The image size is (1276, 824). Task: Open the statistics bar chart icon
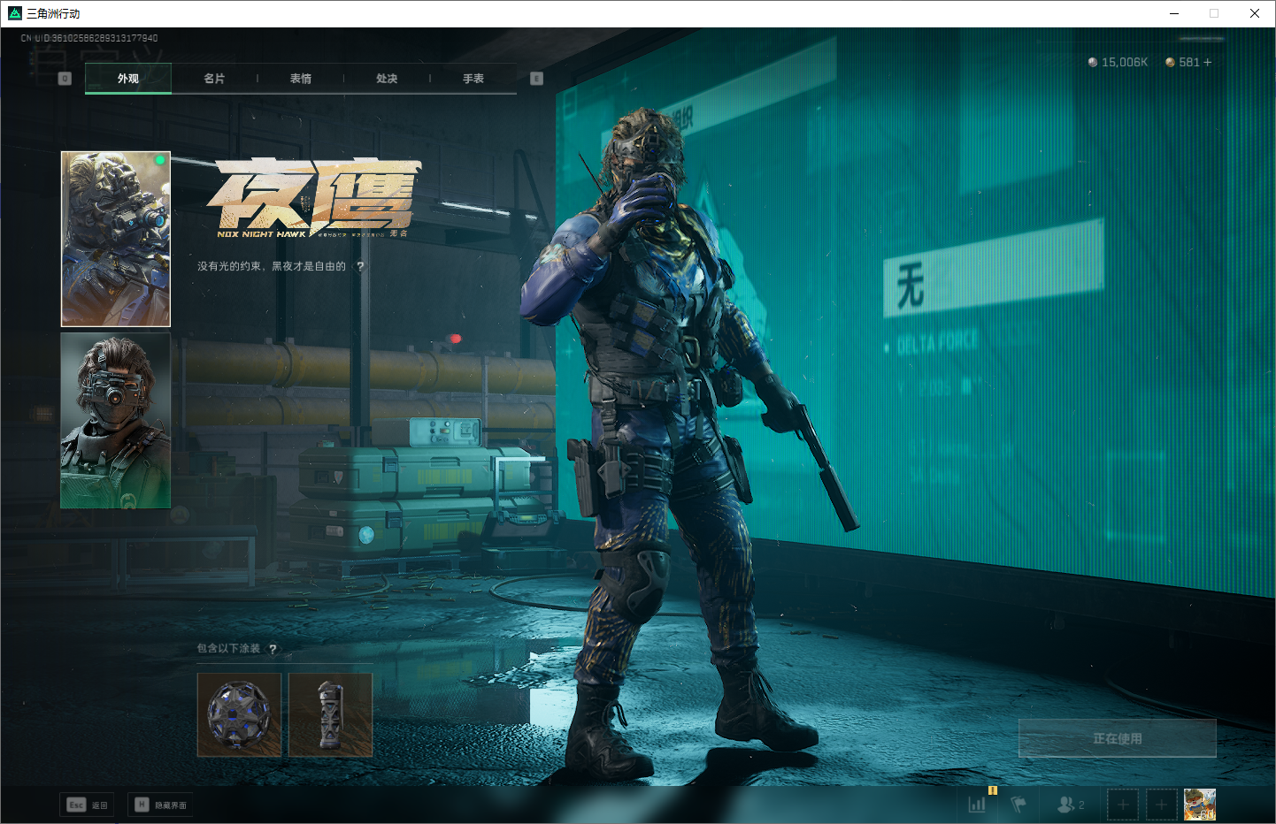click(977, 805)
